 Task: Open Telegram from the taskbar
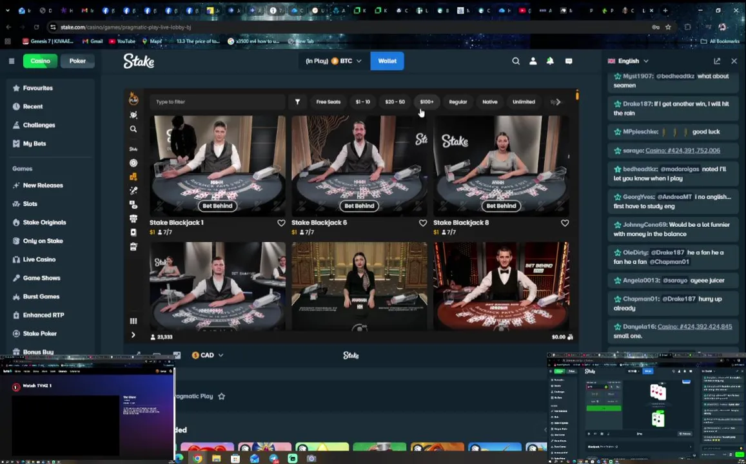(273, 458)
